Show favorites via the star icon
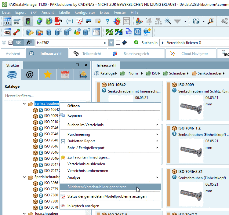The image size is (229, 215). [47, 75]
